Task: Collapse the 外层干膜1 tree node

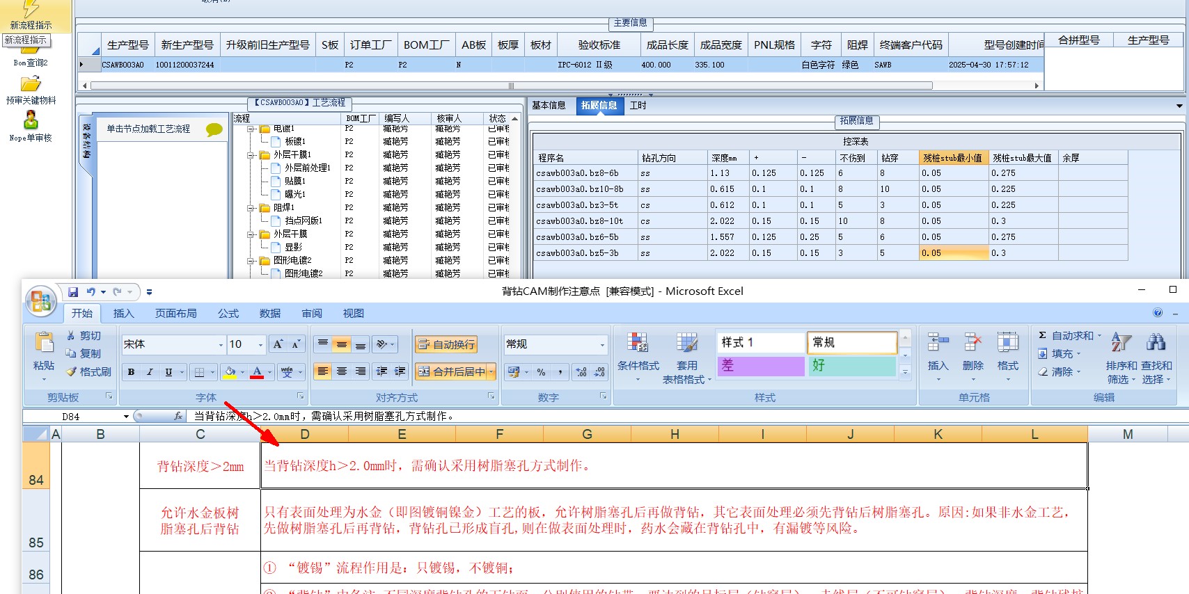Action: 251,155
